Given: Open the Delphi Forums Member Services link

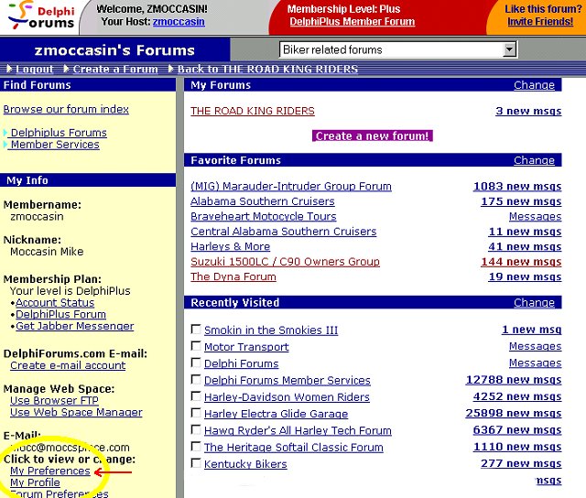Looking at the screenshot, I should [x=288, y=380].
